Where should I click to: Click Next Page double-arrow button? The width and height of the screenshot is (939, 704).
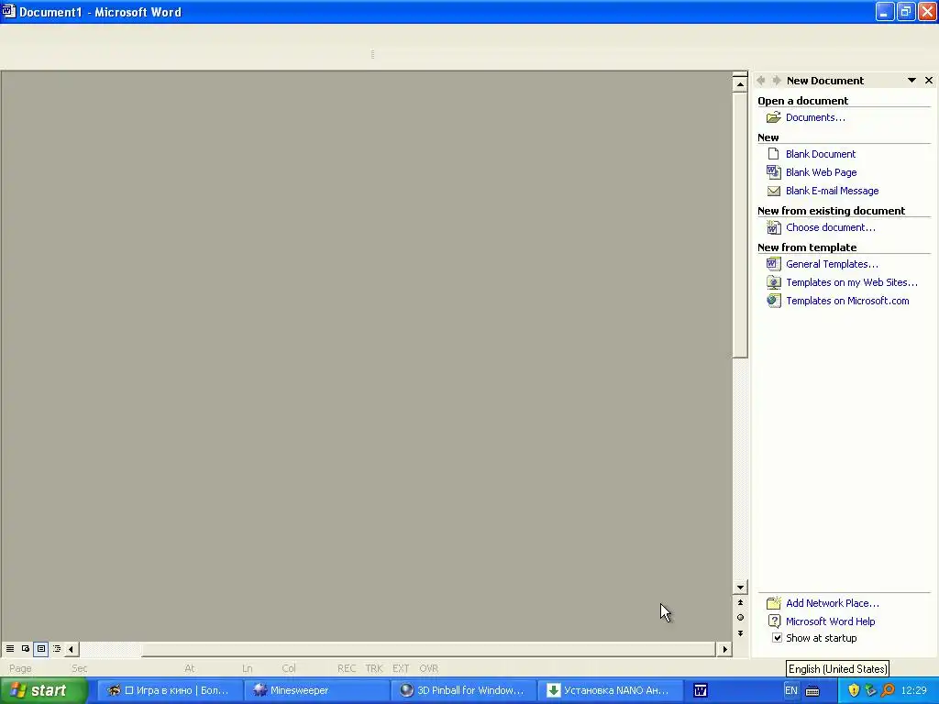point(740,633)
